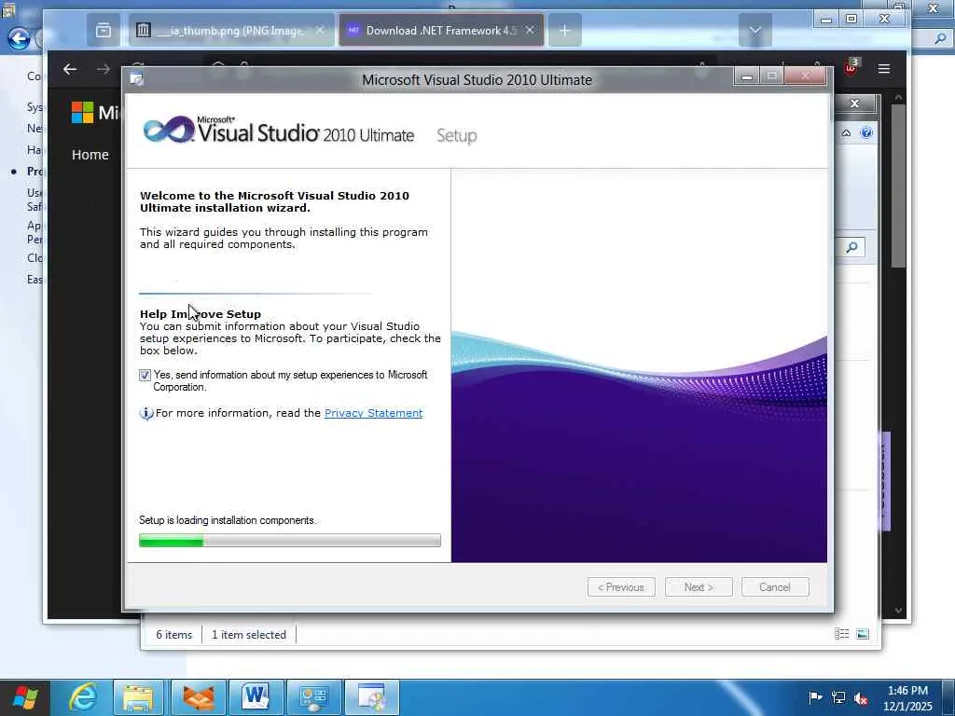
Task: Open the setup installer taskbar icon
Action: [x=371, y=697]
